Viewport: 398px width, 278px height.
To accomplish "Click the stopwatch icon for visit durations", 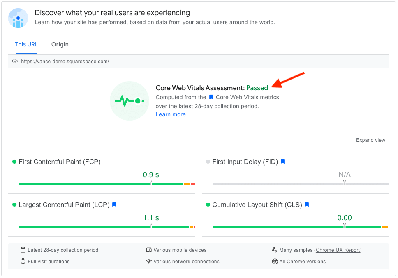I will click(x=23, y=262).
